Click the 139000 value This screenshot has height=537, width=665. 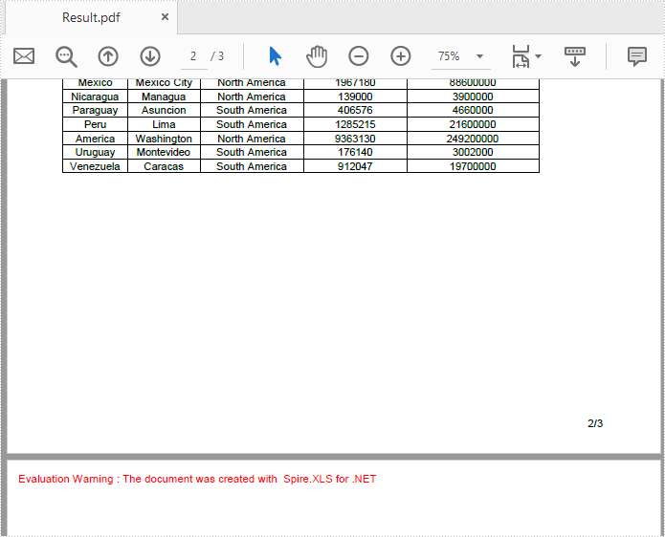(355, 97)
